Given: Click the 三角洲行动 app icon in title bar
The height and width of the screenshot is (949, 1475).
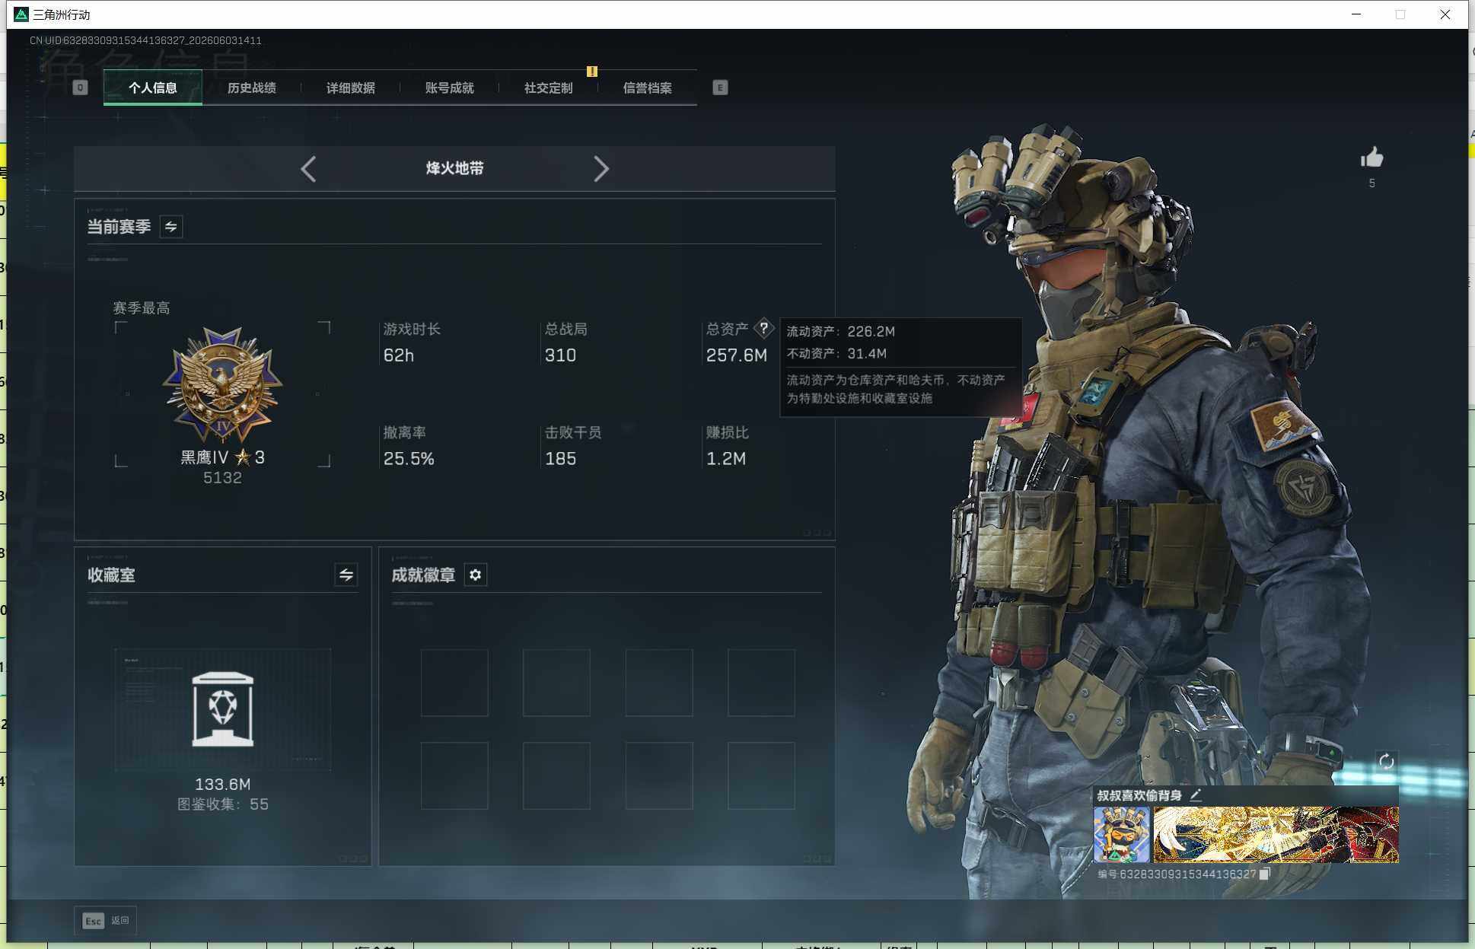Looking at the screenshot, I should [21, 14].
